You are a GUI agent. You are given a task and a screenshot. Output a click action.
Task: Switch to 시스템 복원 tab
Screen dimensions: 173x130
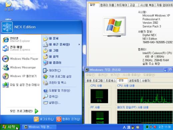pyautogui.click(x=147, y=5)
